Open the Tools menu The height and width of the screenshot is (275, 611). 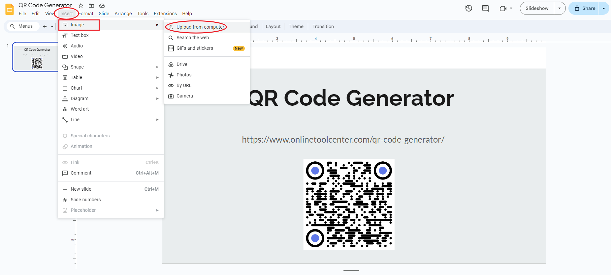[x=143, y=14]
